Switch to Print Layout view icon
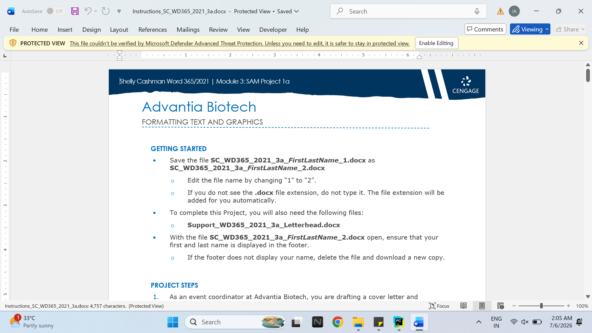592x333 pixels. 482,306
